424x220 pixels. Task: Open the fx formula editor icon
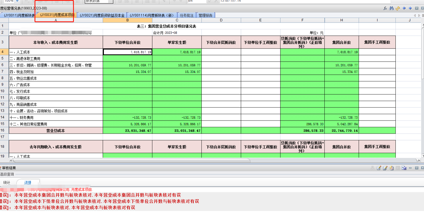(x=385, y=8)
